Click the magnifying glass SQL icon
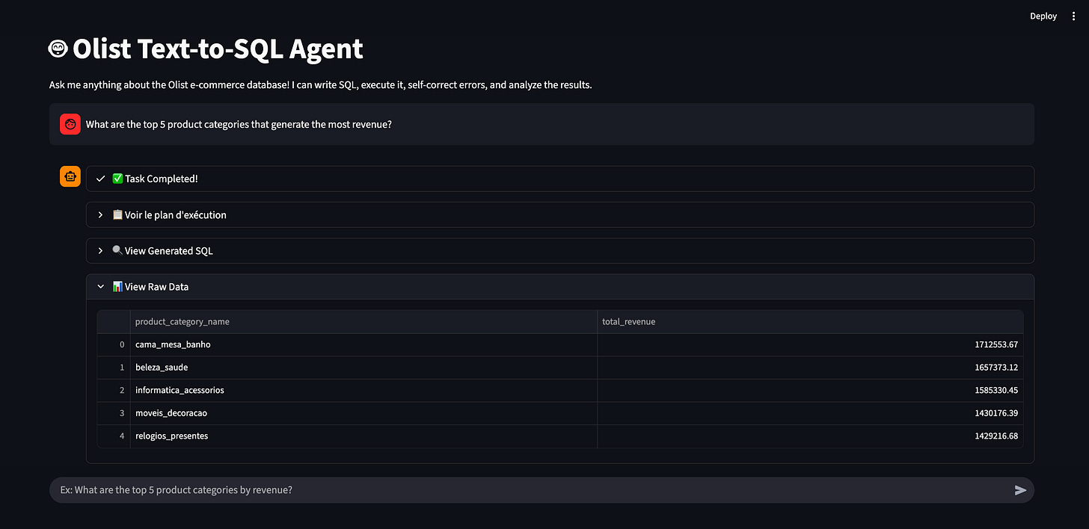Screen dimensions: 1089x529 click(x=117, y=250)
